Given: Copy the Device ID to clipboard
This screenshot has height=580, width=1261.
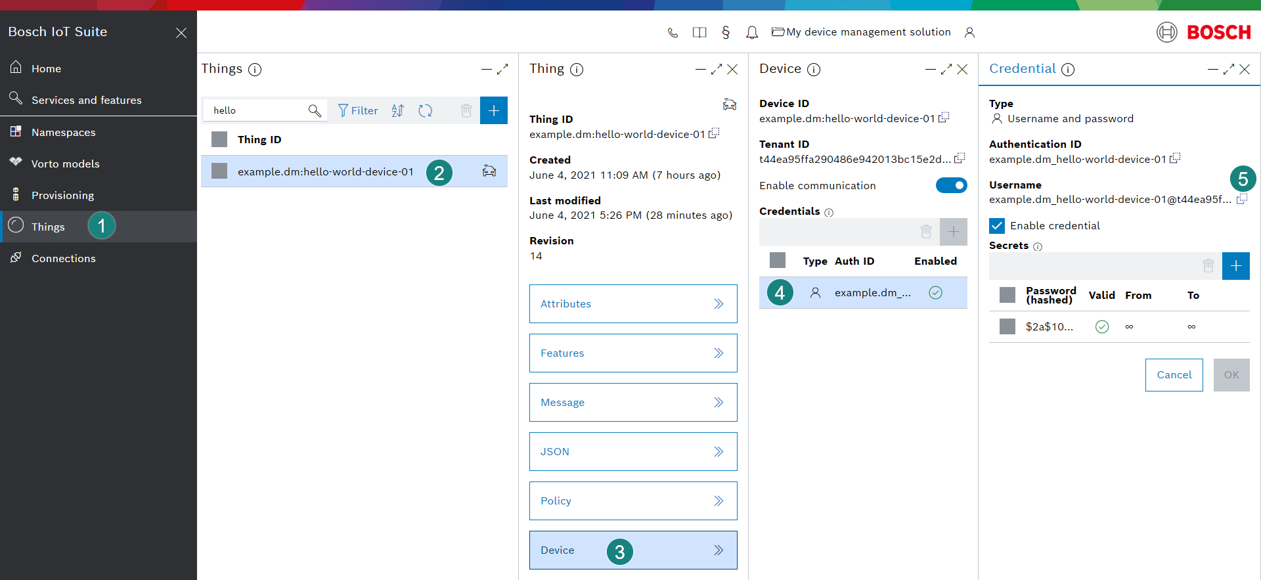Looking at the screenshot, I should click(944, 118).
